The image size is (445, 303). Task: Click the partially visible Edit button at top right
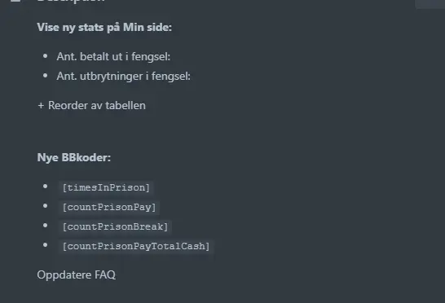tap(430, 4)
